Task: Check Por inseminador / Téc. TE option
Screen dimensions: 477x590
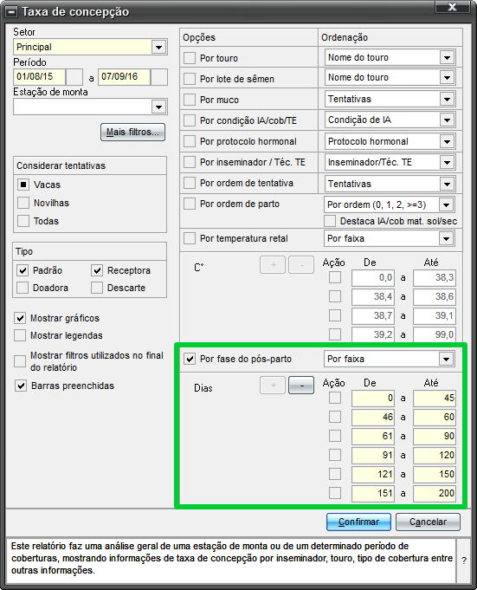Action: point(190,162)
